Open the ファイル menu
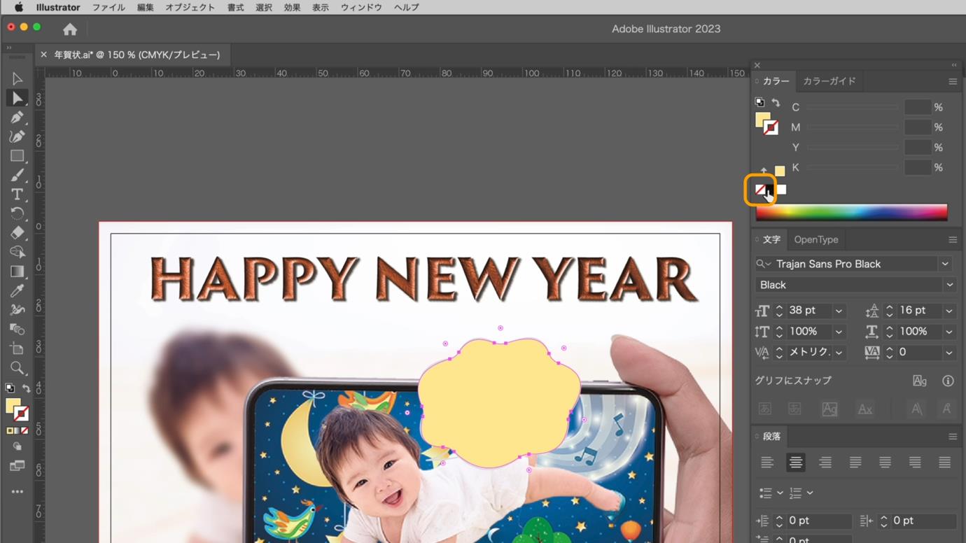 (108, 8)
